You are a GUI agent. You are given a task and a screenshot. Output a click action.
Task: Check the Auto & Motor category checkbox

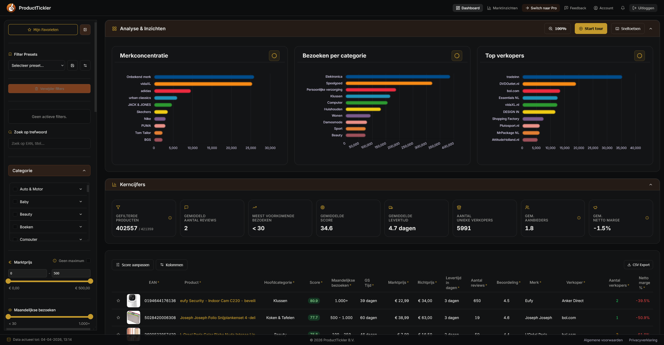(15, 189)
